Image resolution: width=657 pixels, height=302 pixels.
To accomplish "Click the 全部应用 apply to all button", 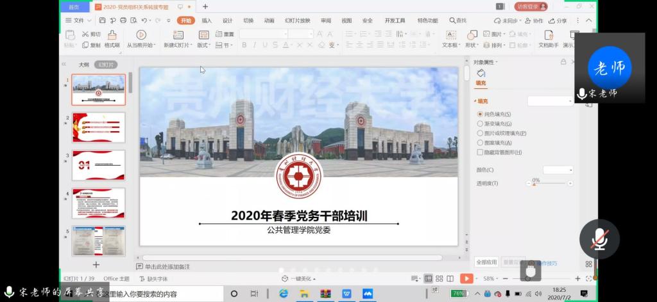I will pos(486,262).
